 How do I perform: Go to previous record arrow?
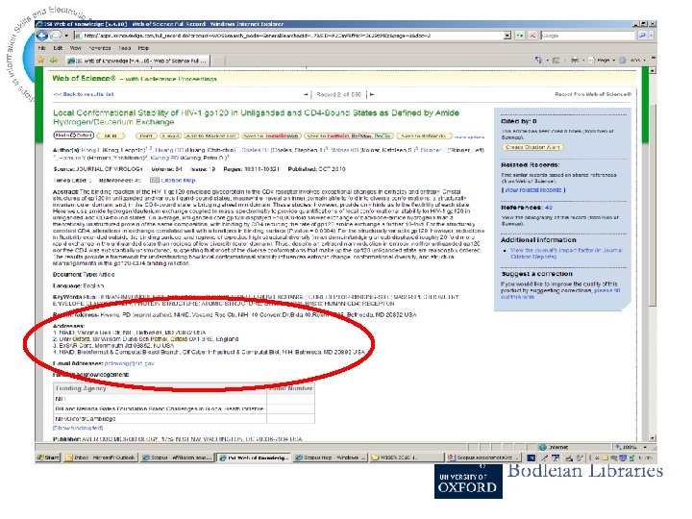coord(306,94)
